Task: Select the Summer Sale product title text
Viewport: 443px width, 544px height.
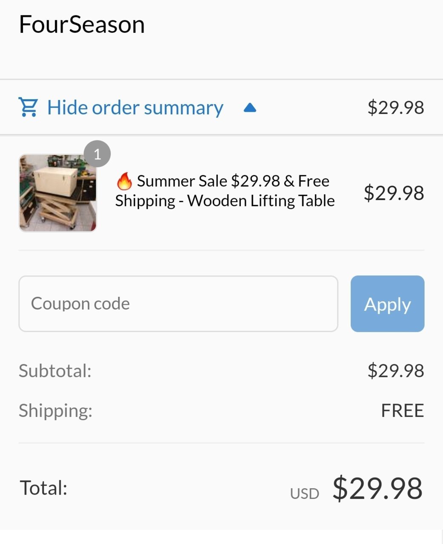Action: [225, 191]
